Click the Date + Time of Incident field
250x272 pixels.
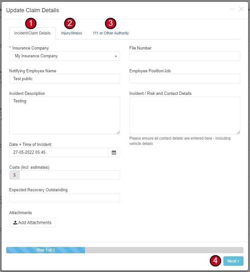(59, 152)
